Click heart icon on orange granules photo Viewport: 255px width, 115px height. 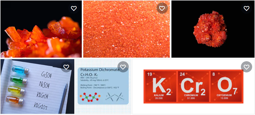click(162, 8)
